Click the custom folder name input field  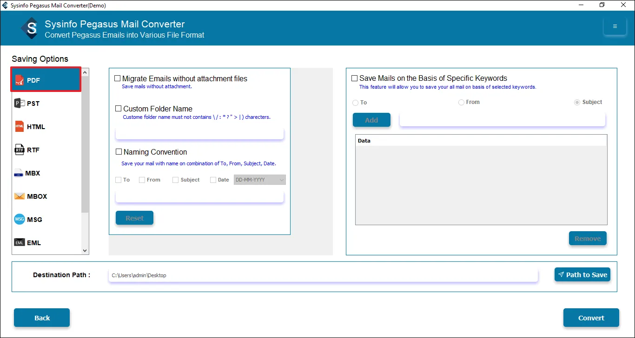(199, 133)
